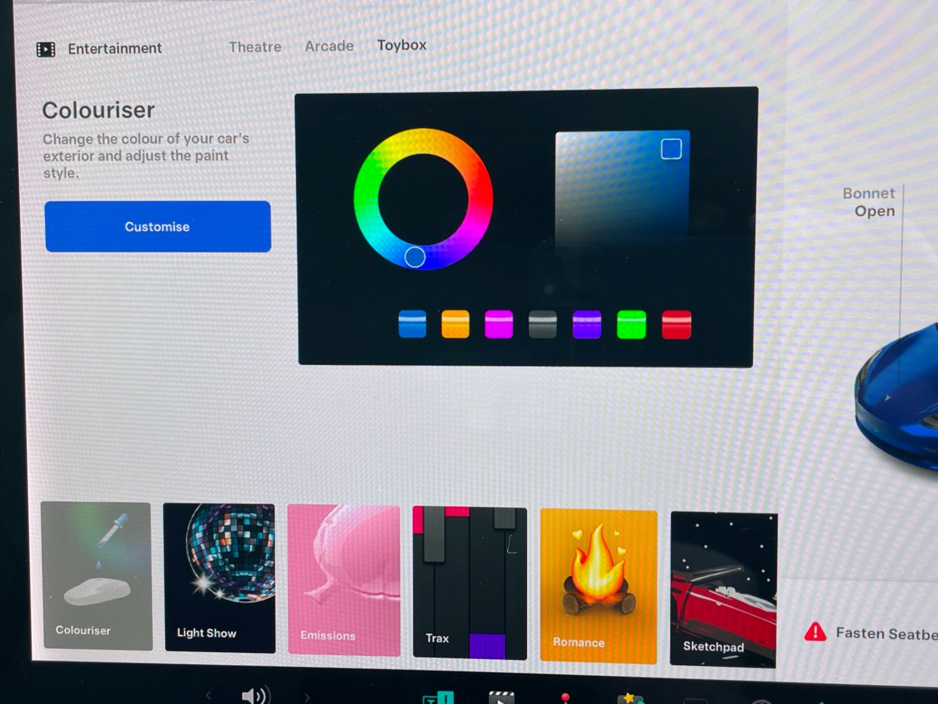Choose the blue preset colour swatch
The width and height of the screenshot is (938, 704).
413,324
